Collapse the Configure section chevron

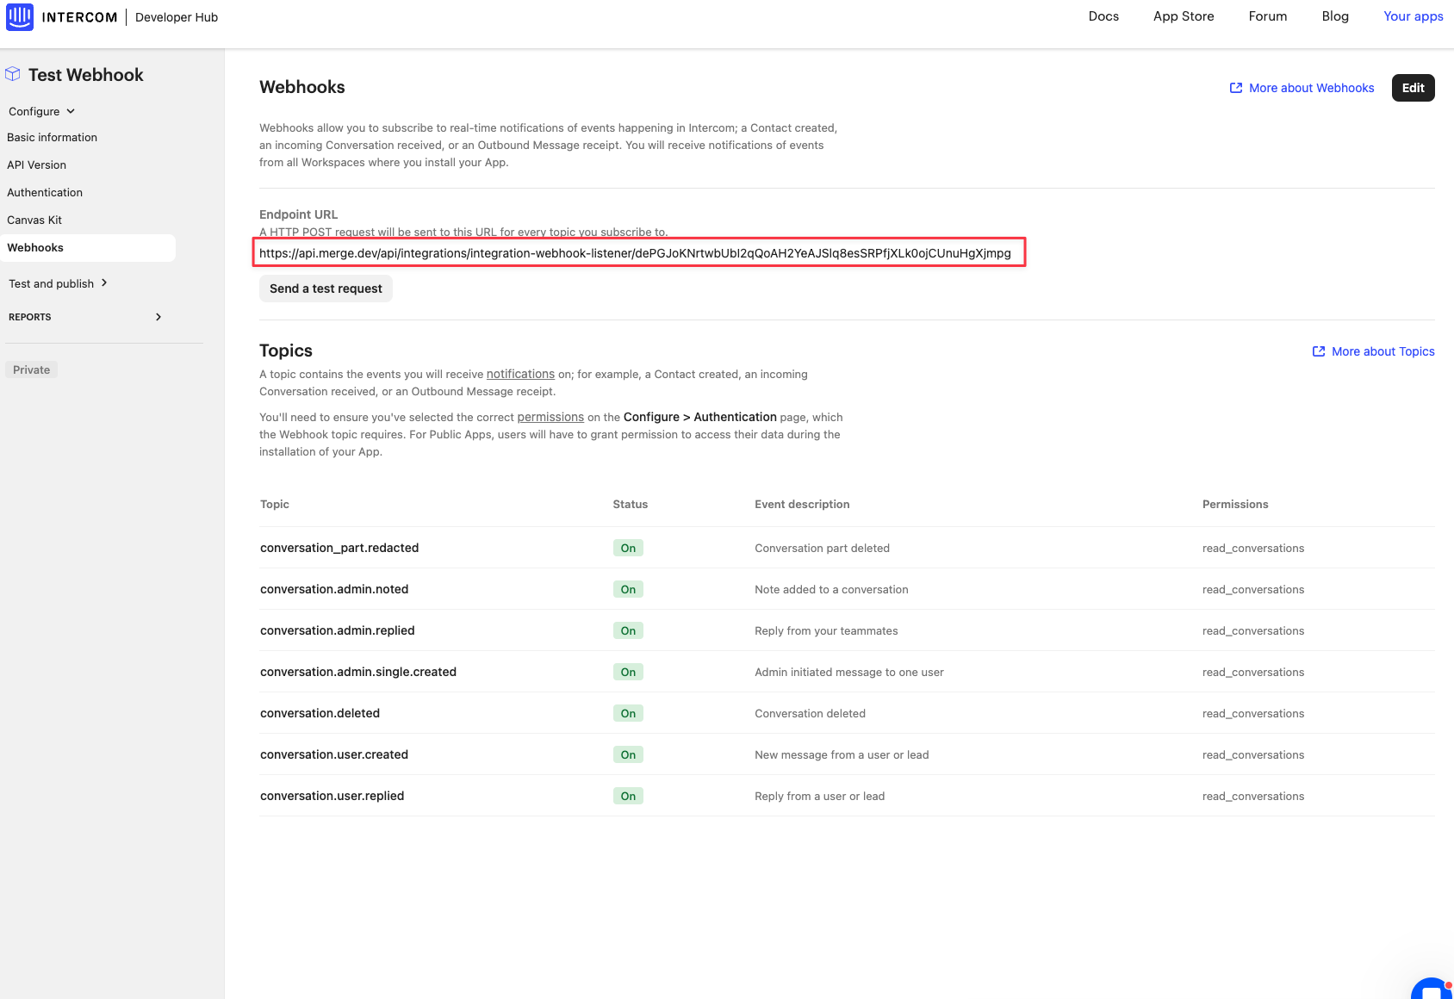pos(71,111)
